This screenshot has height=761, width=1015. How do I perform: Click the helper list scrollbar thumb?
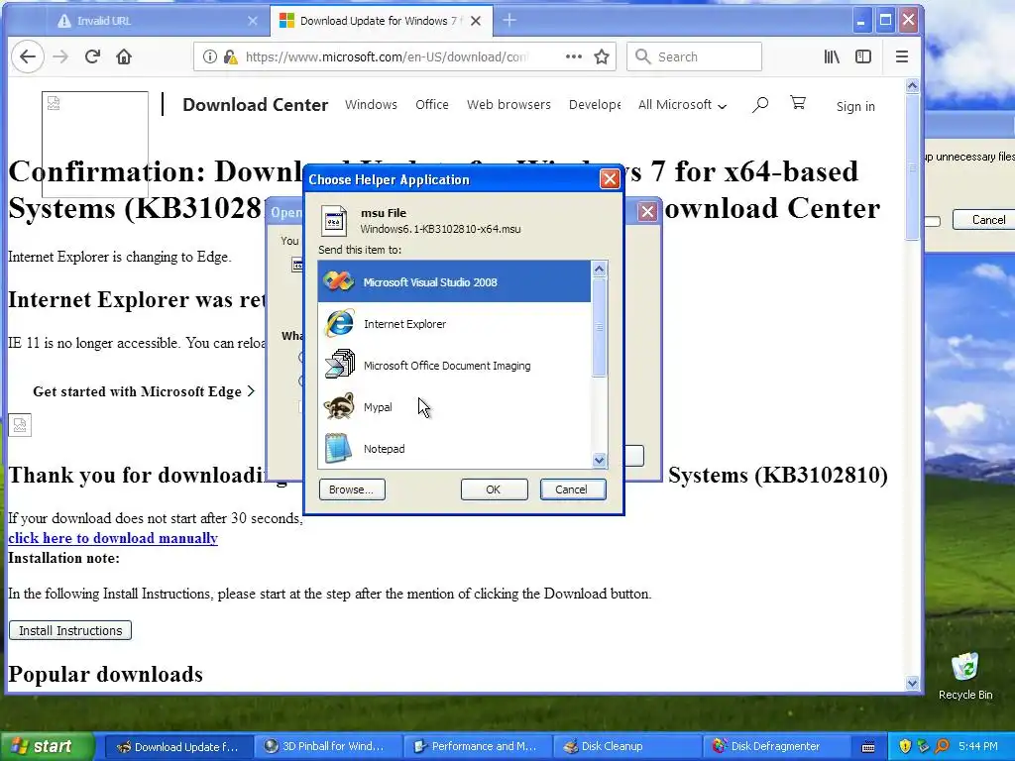599,327
